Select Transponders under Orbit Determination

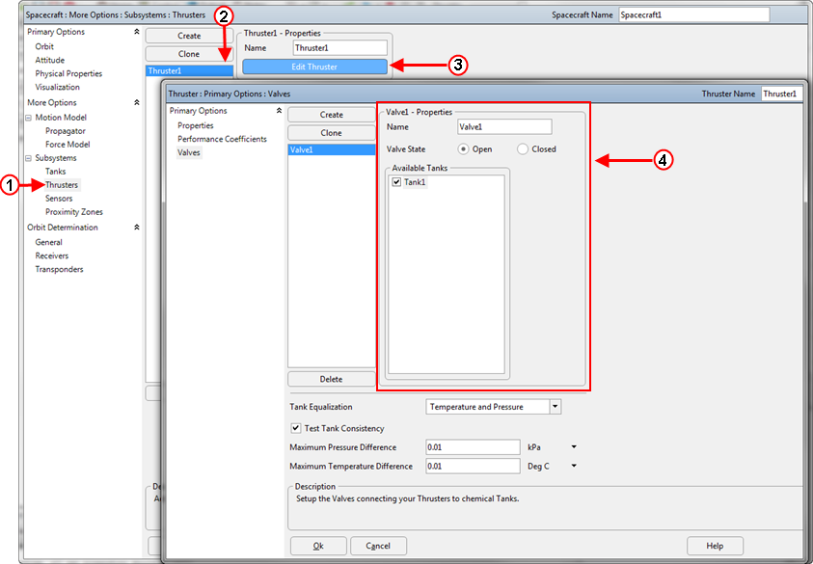[x=59, y=269]
